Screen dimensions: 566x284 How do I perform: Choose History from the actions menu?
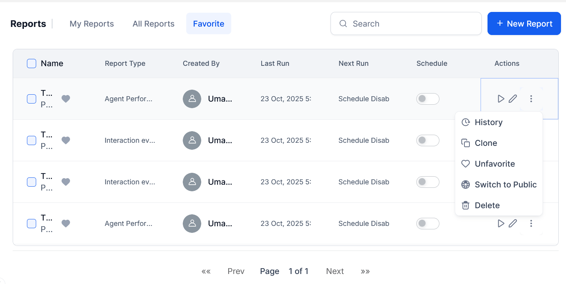tap(488, 122)
